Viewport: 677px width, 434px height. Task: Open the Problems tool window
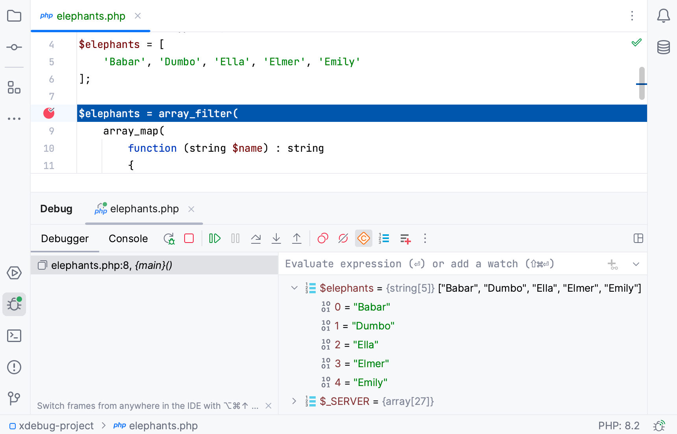tap(14, 367)
